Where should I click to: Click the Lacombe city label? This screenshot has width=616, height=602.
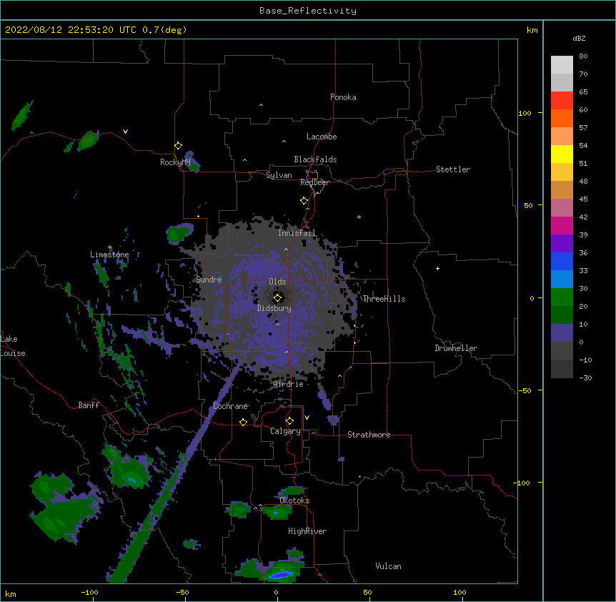[x=322, y=137]
